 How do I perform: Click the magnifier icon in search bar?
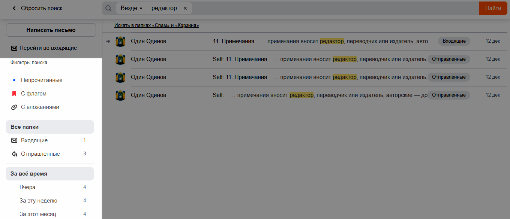[108, 8]
